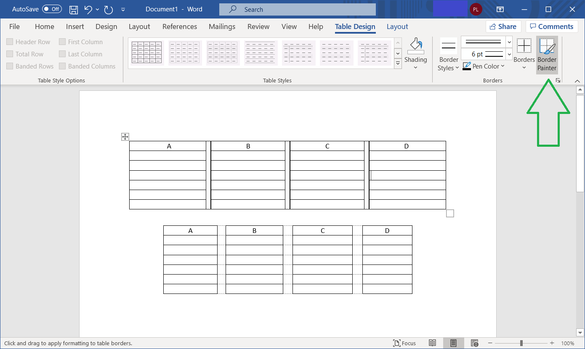Toggle Banded Rows option
Viewport: 585px width, 349px height.
pos(9,66)
